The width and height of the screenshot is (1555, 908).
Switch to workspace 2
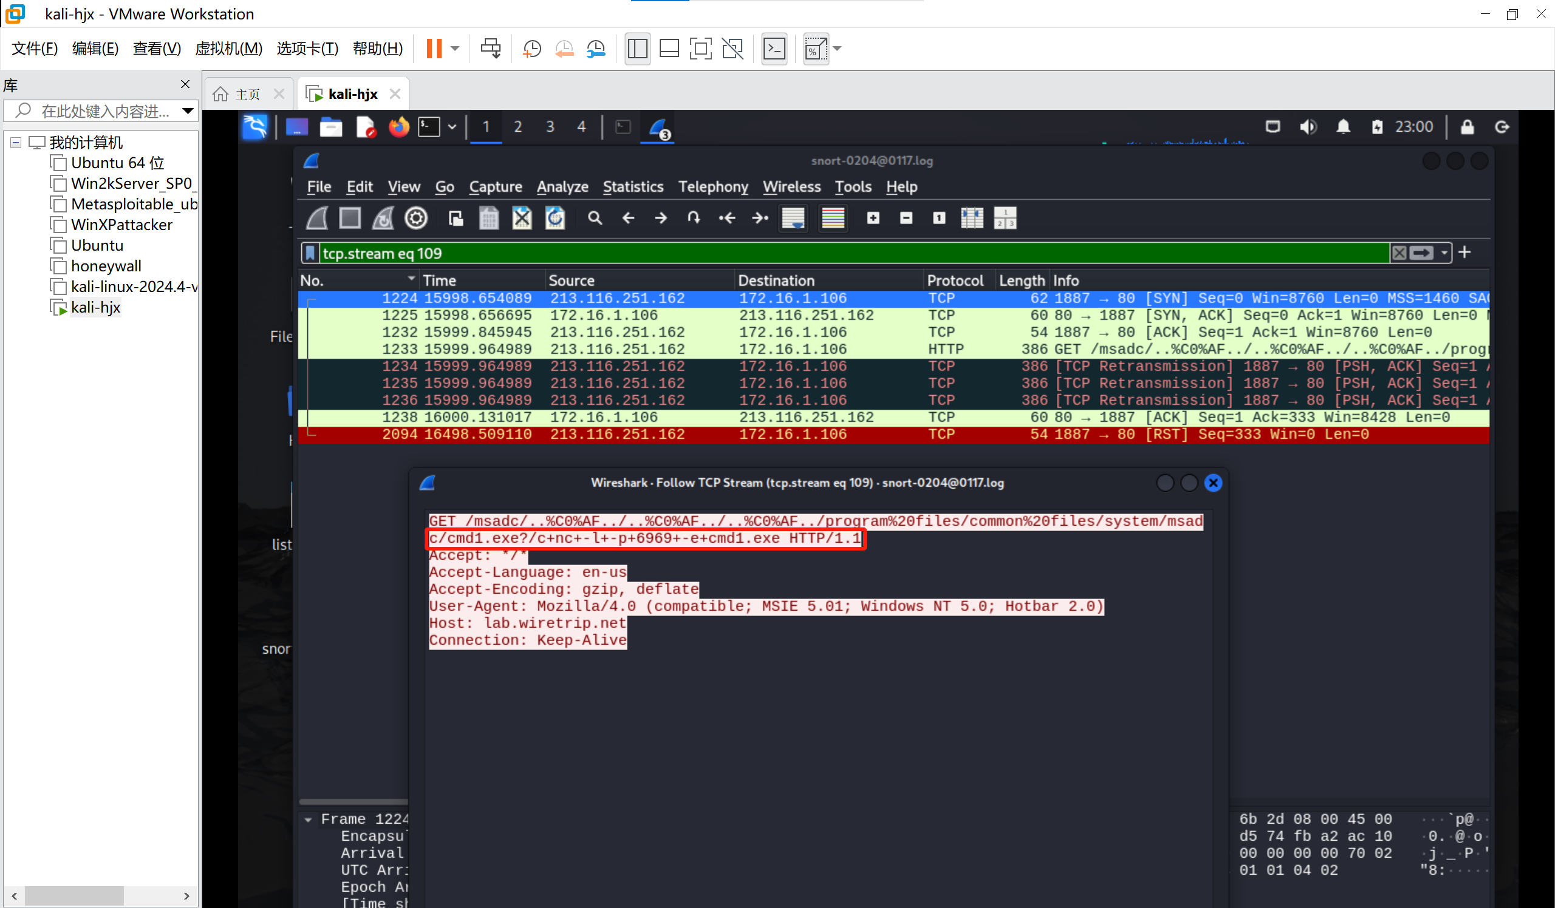point(518,127)
